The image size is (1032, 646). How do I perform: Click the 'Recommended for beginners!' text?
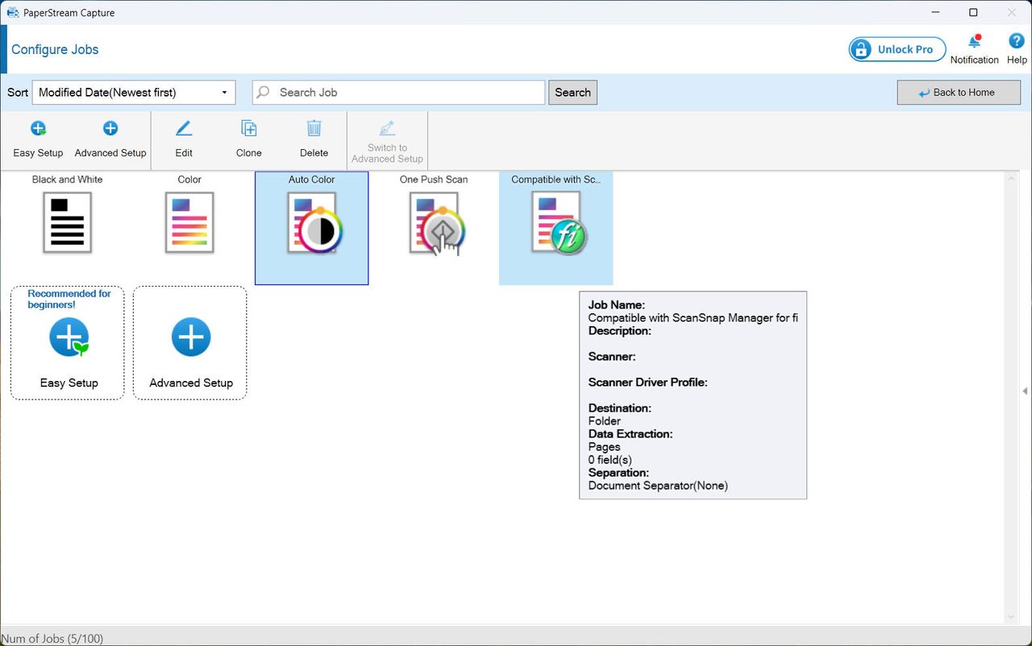click(69, 299)
